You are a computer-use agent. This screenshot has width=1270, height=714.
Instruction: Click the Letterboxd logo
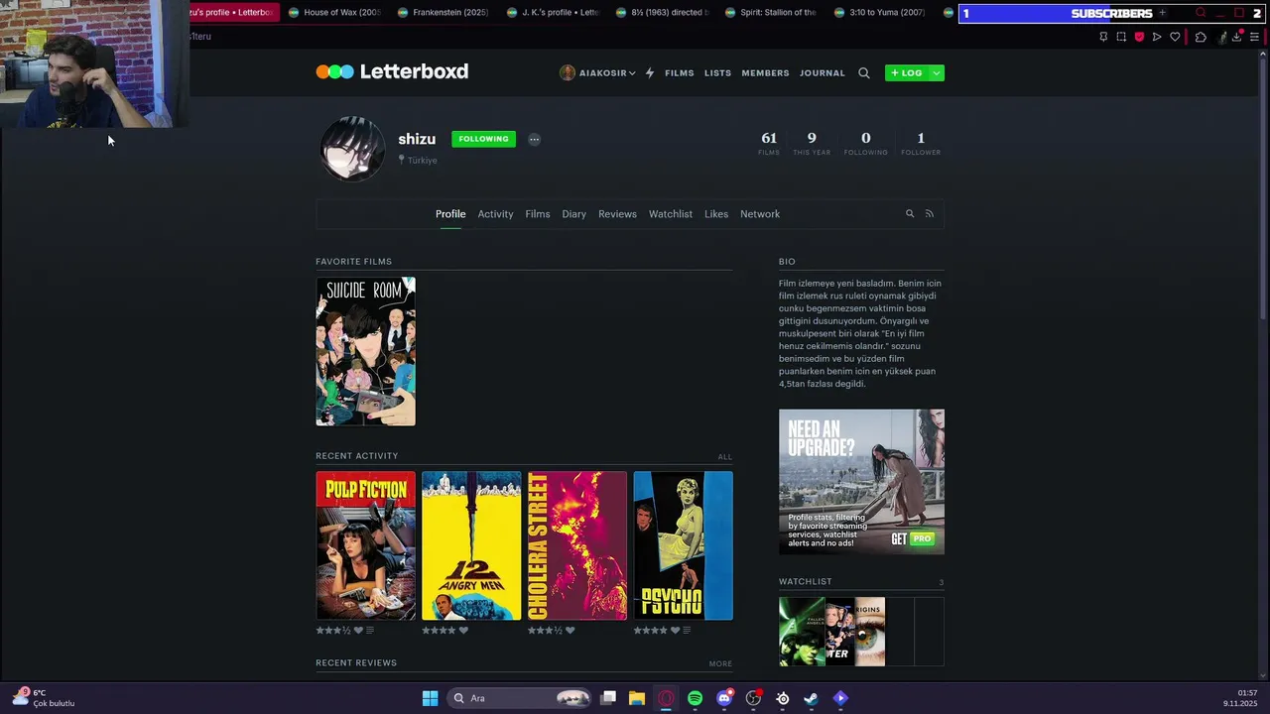tap(392, 71)
